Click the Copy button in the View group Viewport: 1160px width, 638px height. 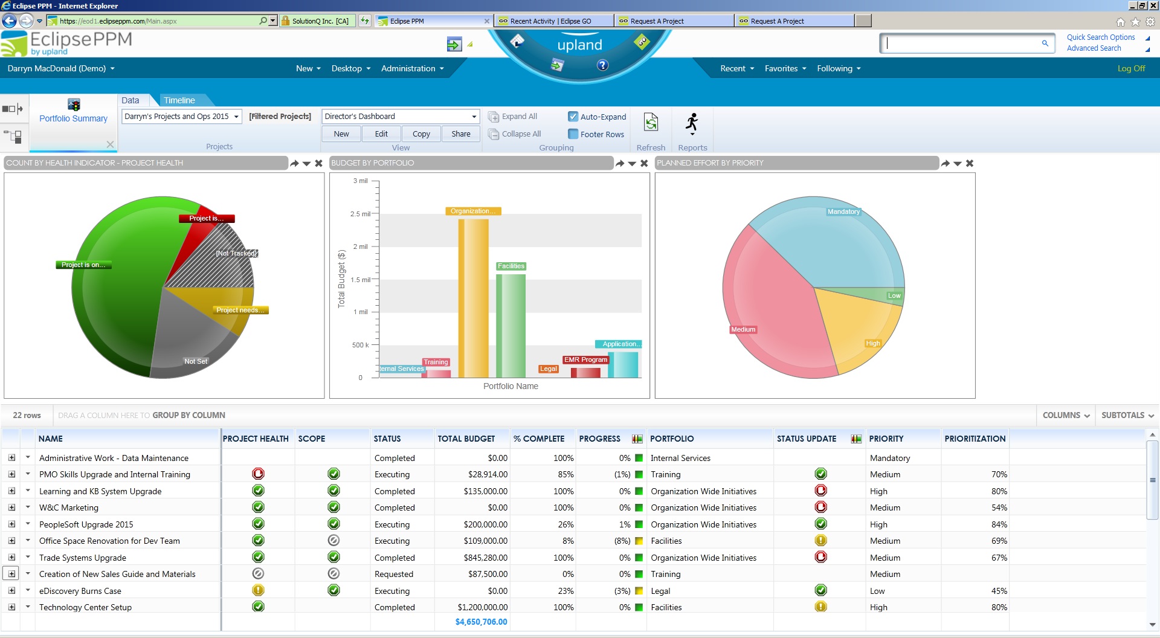click(421, 134)
